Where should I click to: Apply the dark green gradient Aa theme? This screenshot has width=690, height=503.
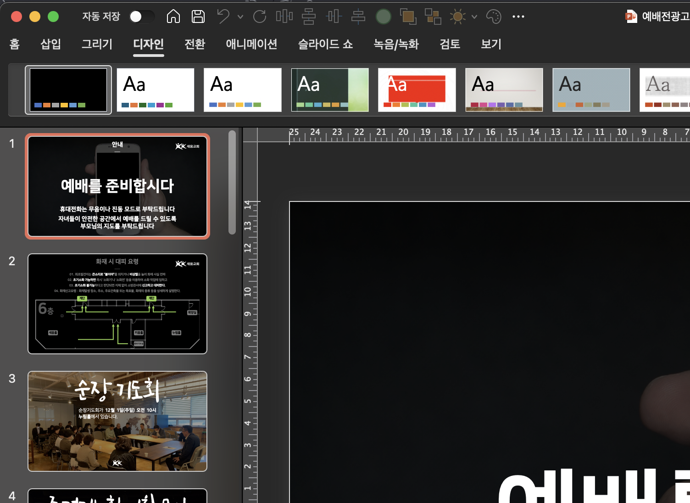tap(330, 90)
